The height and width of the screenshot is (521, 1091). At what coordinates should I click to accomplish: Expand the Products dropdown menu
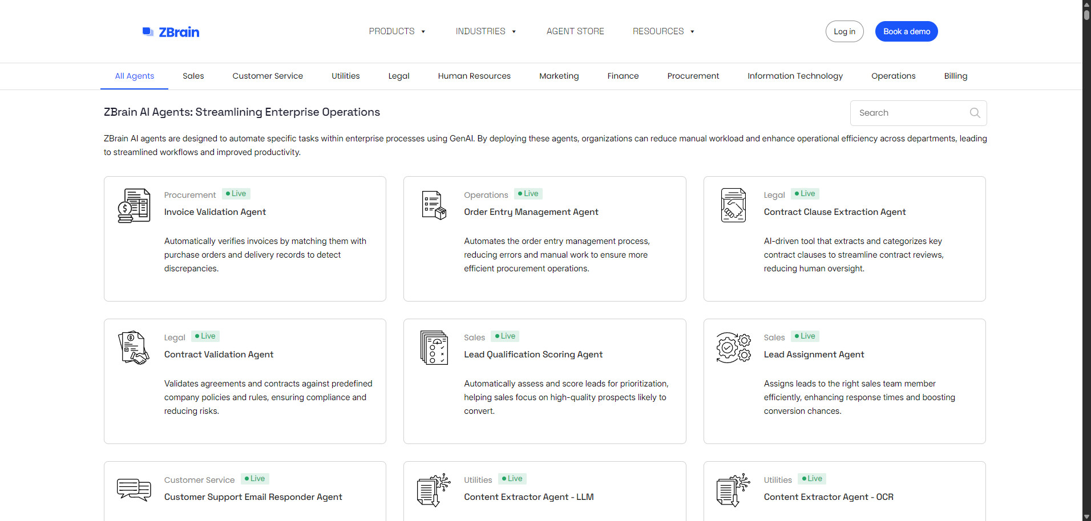(397, 31)
